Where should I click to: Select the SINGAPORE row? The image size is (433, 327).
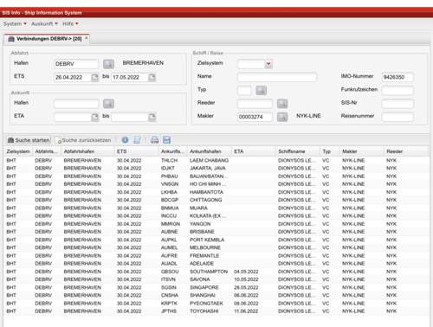216,287
